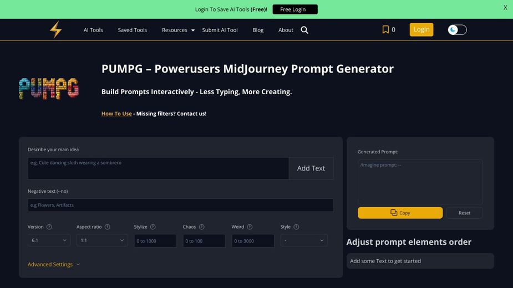Open the search magnifier icon

tap(304, 30)
